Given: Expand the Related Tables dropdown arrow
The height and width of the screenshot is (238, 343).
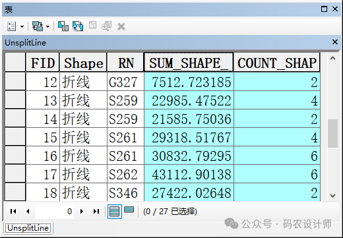Looking at the screenshot, I should [x=47, y=27].
